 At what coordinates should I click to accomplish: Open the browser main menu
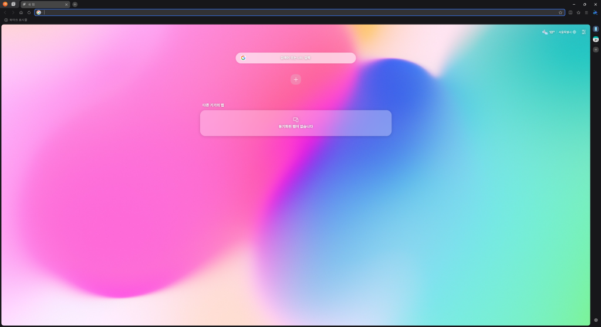(586, 12)
